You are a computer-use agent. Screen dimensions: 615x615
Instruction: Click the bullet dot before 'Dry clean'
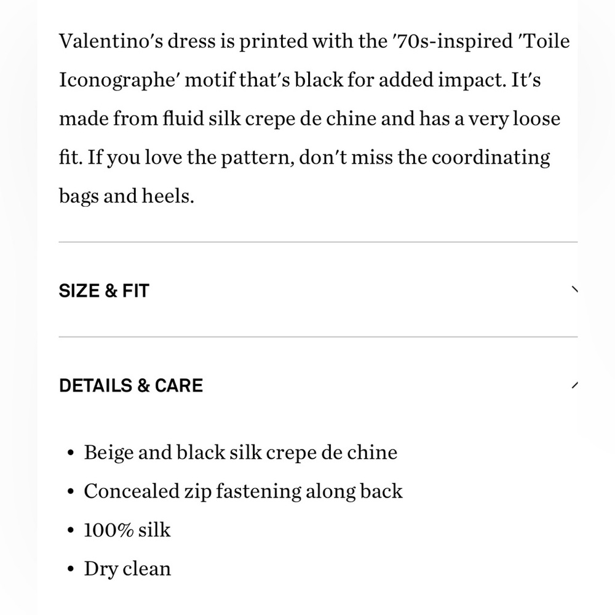[71, 569]
